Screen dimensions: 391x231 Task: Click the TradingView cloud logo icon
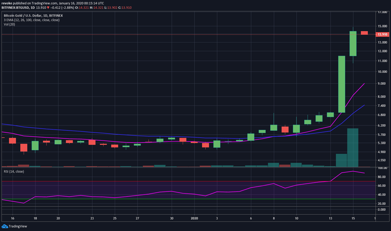[x=5, y=226]
